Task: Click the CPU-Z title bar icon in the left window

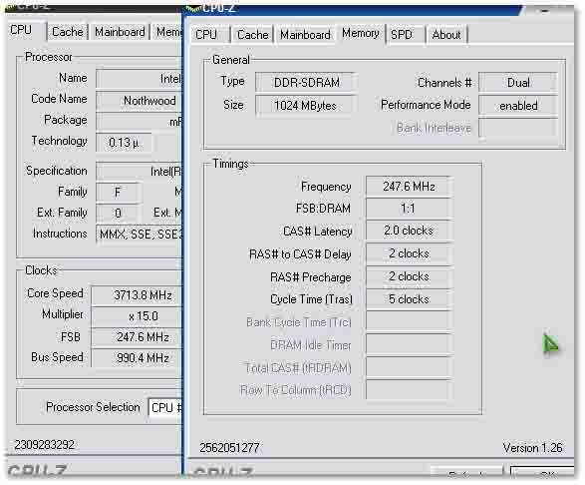Action: pos(10,7)
